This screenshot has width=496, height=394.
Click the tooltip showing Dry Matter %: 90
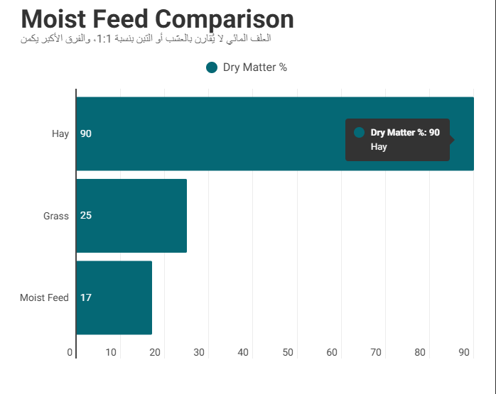[x=398, y=140]
